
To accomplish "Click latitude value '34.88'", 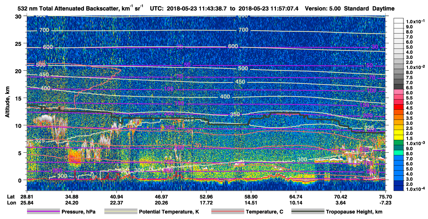I will [71, 196].
